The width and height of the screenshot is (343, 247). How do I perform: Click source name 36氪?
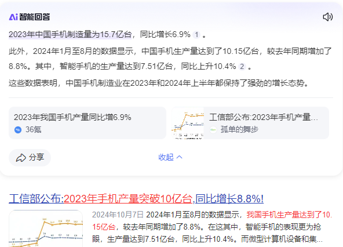(x=34, y=130)
